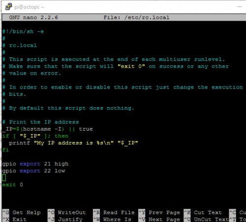246x222 pixels.
Task: Click the ^U UnCut Text shortcut
Action: point(206,220)
